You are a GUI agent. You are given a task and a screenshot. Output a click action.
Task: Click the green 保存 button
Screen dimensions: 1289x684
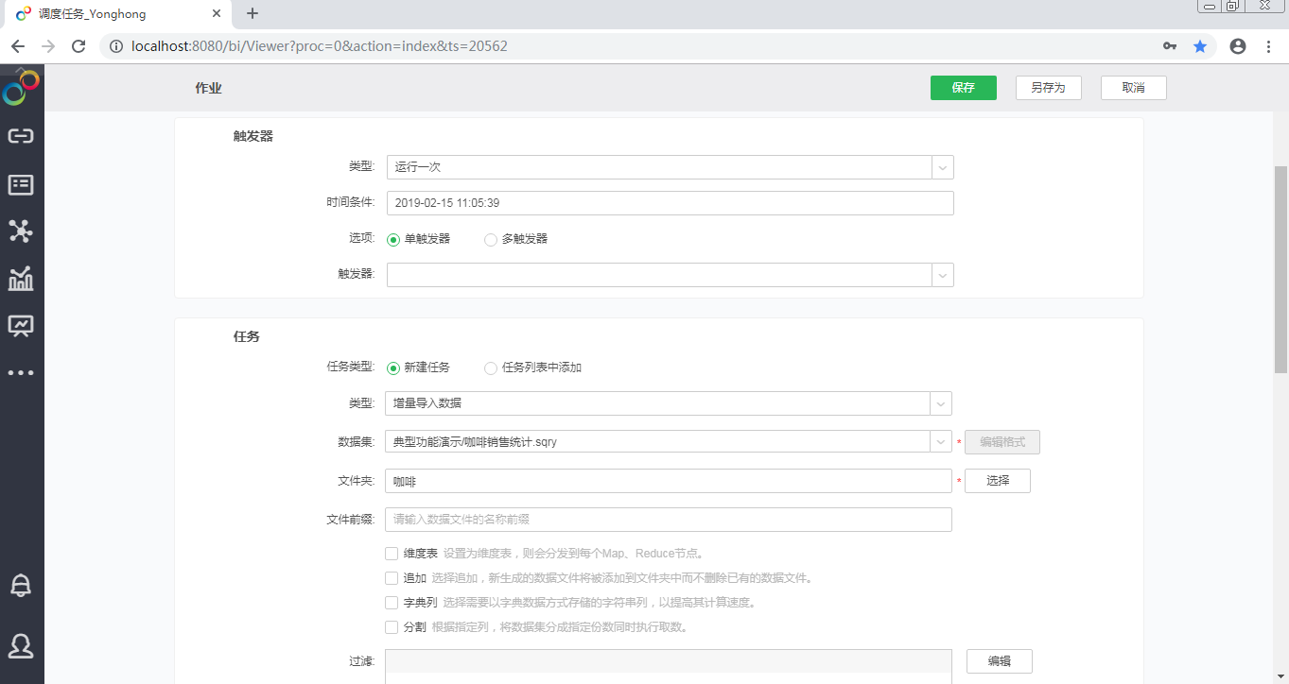coord(963,87)
